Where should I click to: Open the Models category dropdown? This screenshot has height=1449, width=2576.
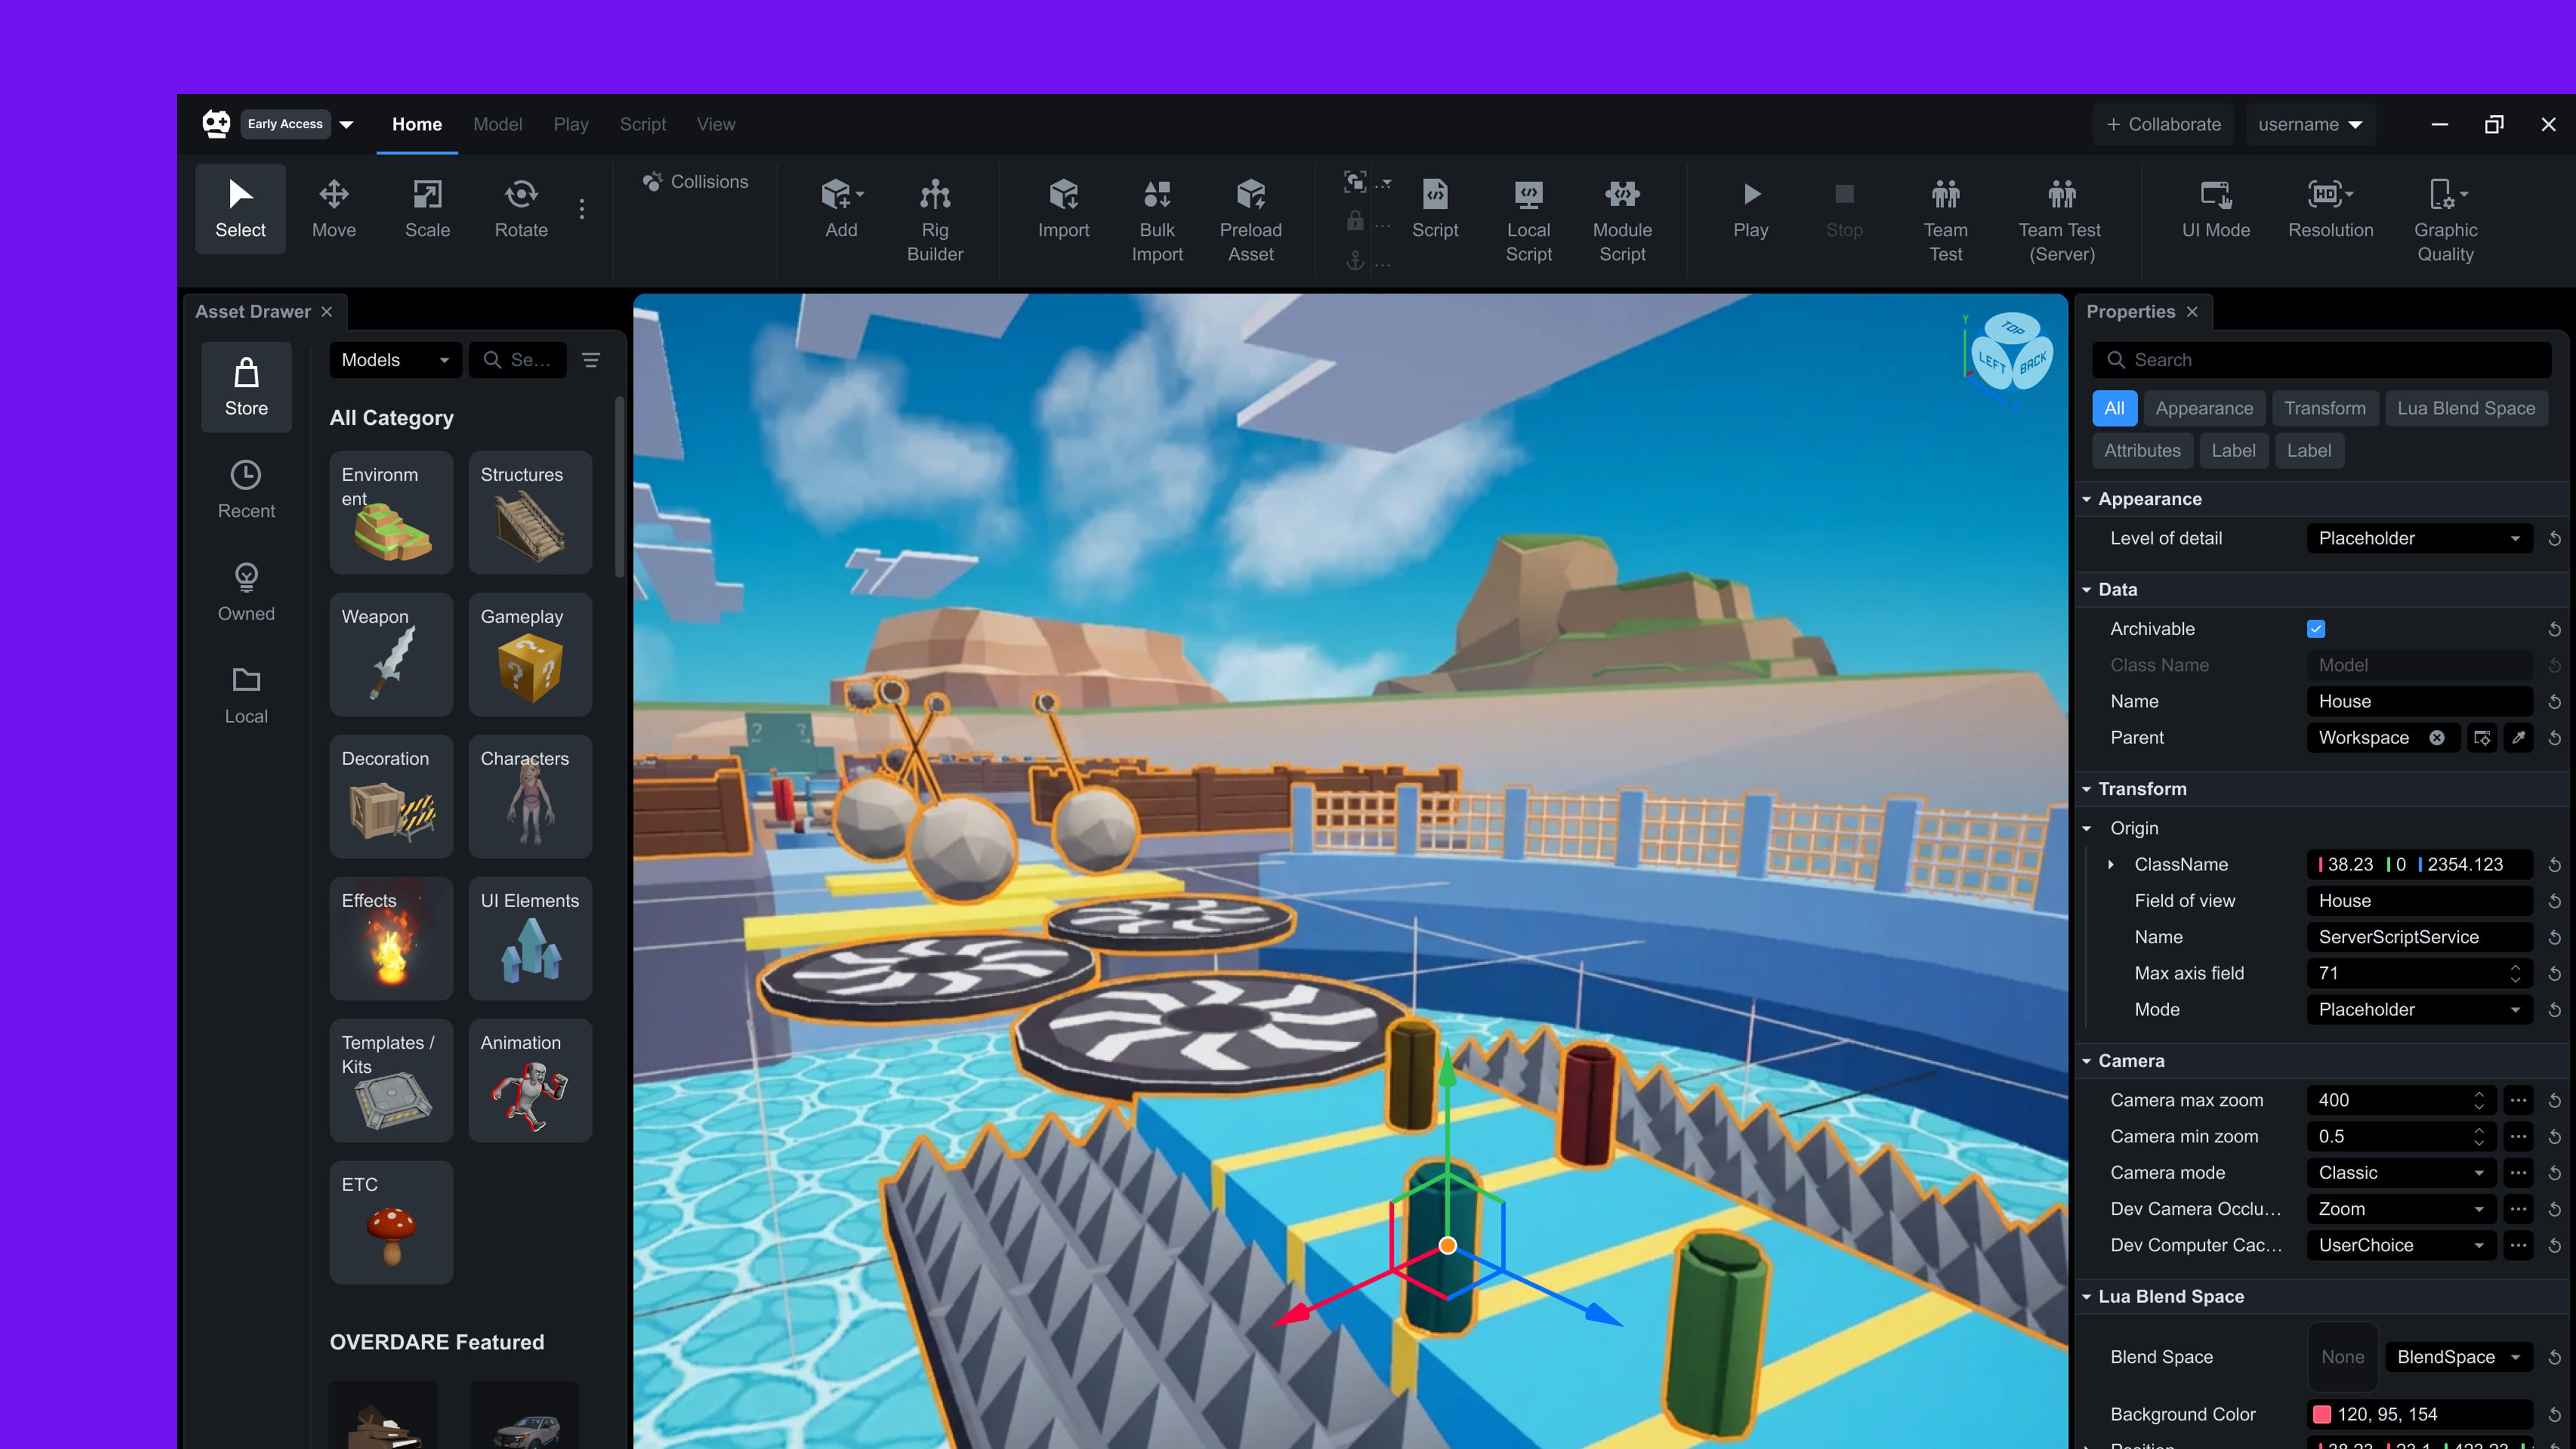(395, 360)
